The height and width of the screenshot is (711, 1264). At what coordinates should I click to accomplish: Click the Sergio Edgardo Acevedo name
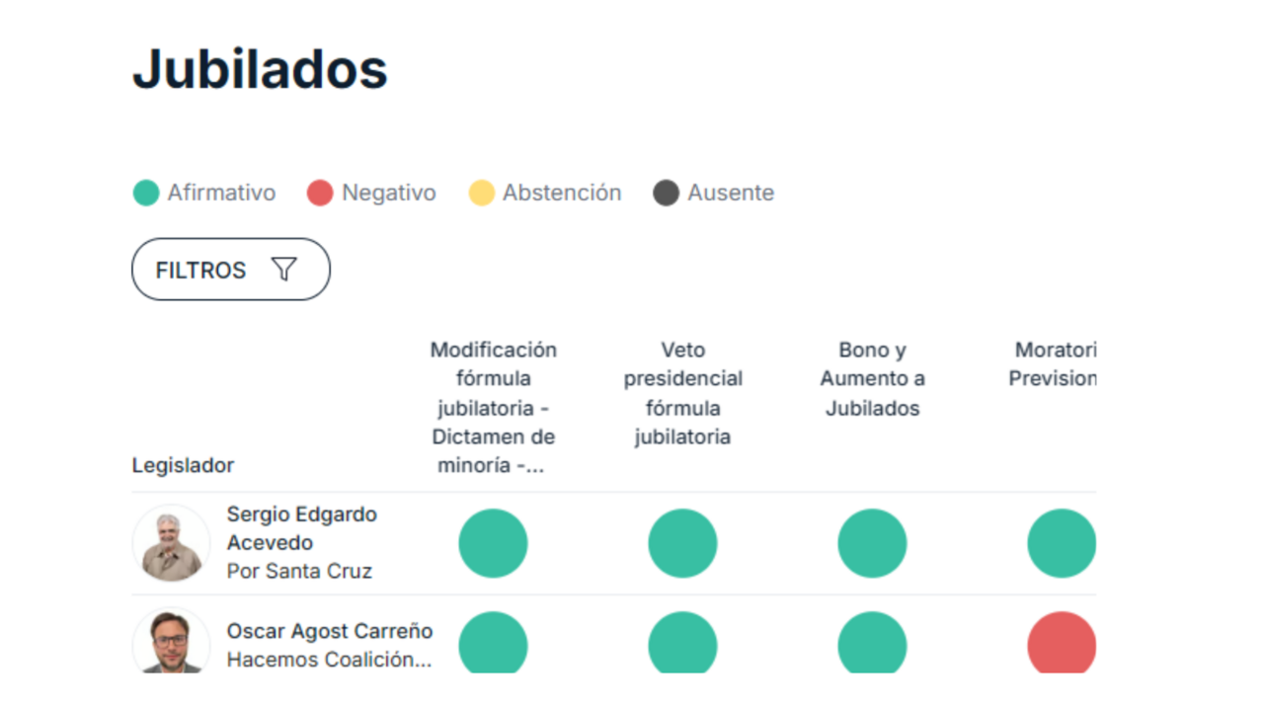point(301,528)
